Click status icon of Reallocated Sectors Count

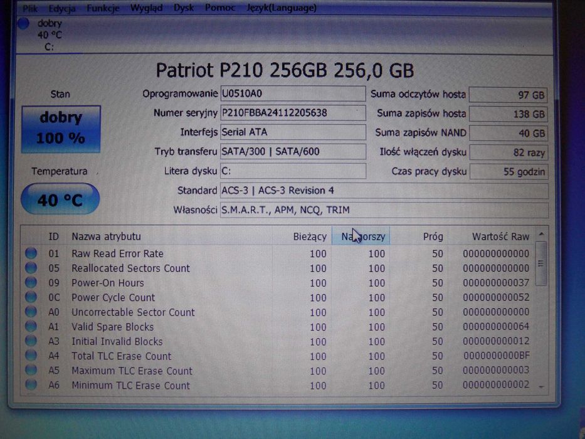(31, 268)
